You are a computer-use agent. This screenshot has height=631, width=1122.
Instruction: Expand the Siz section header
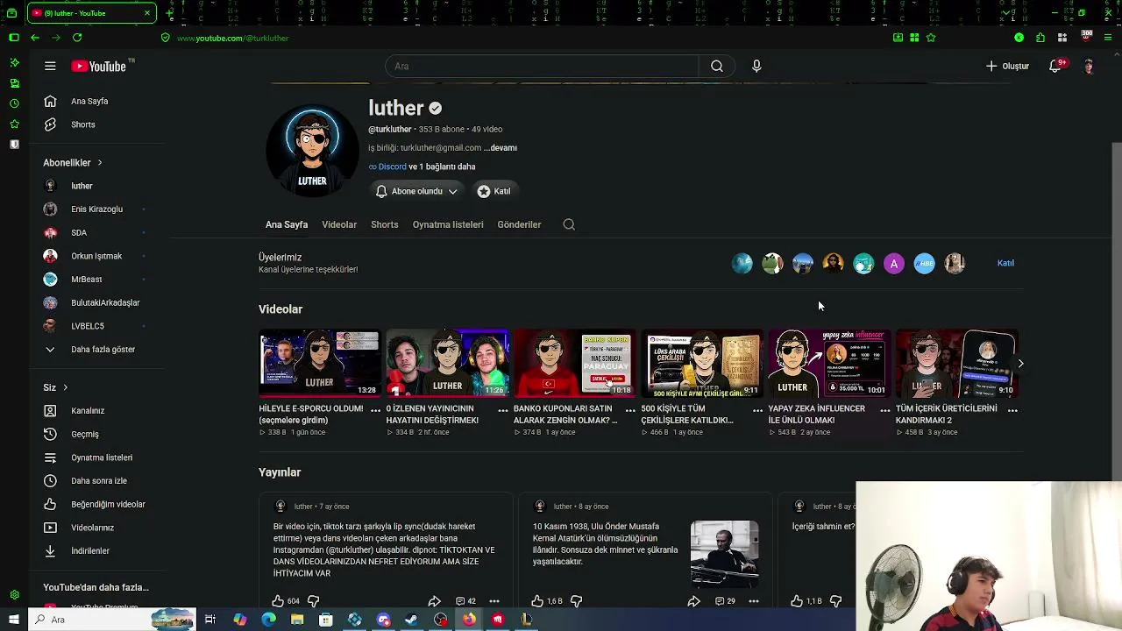point(55,387)
